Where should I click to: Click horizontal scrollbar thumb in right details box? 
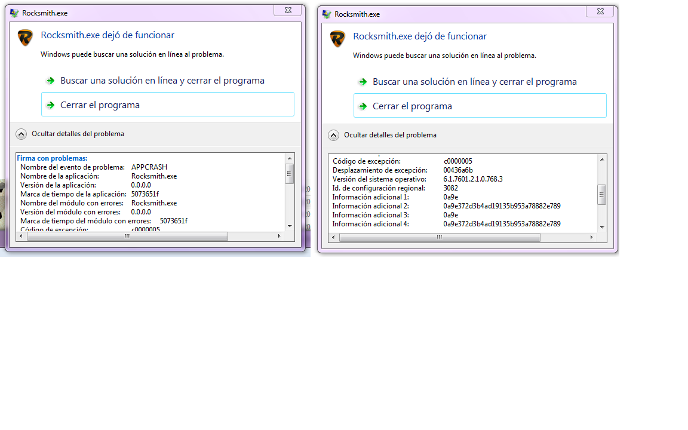(440, 237)
